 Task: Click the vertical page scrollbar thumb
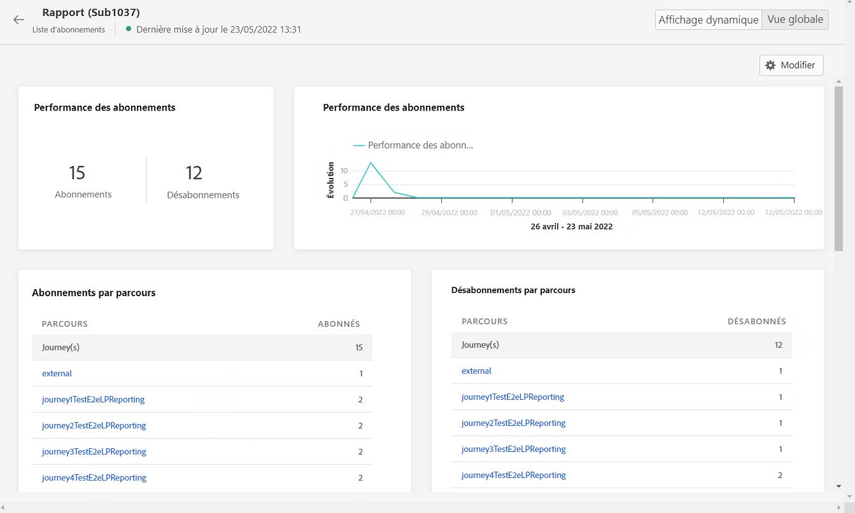839,168
